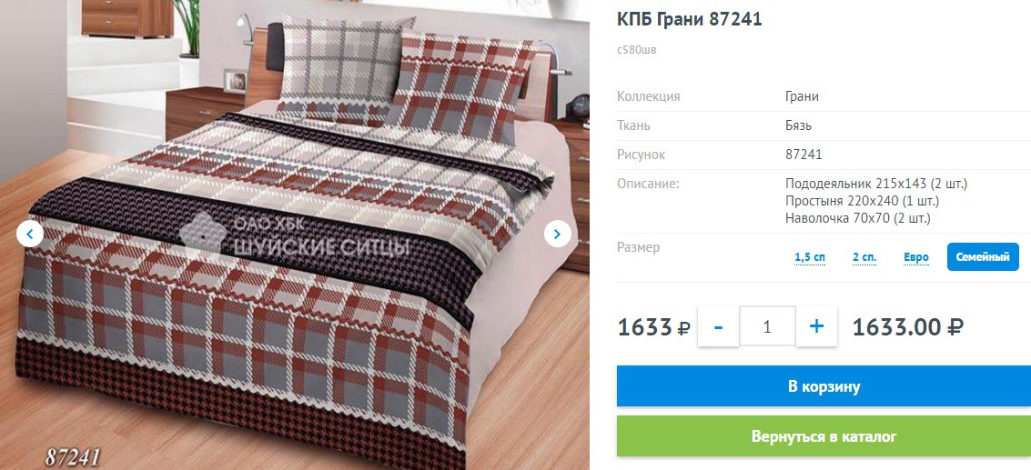Open the bedding set product photo
The width and height of the screenshot is (1031, 470).
(x=295, y=235)
